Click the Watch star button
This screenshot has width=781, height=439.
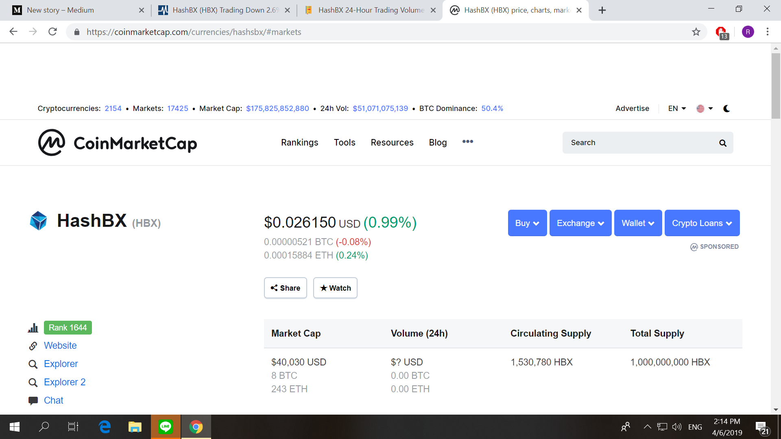click(x=335, y=288)
